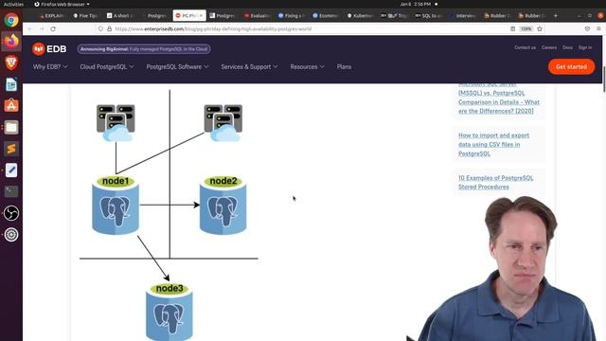Screen dimensions: 606x341
Task: Launch Brave browser from the dock
Action: (x=11, y=63)
